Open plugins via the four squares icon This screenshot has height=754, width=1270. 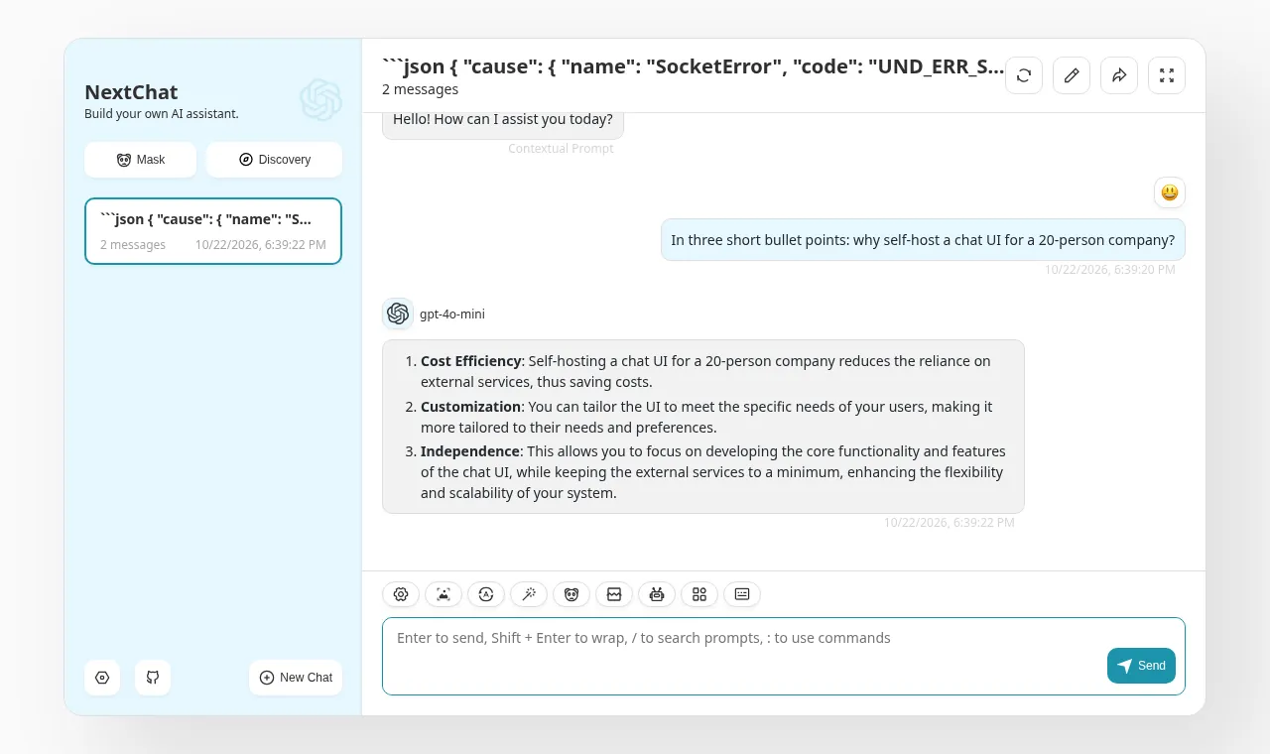click(699, 594)
